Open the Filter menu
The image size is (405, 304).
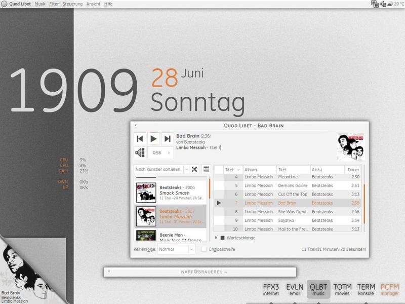54,4
